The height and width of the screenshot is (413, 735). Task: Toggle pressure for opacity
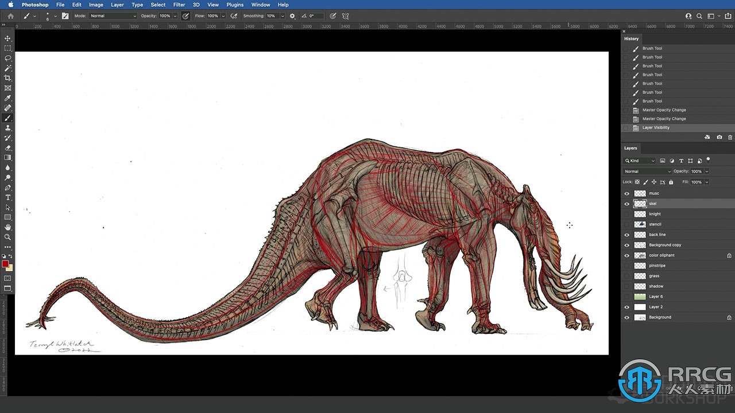click(185, 16)
